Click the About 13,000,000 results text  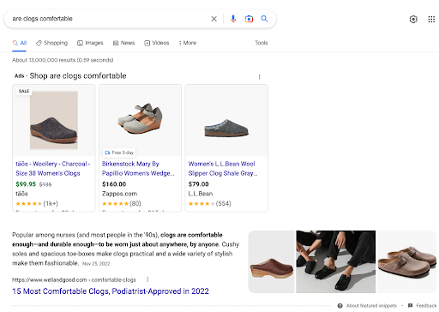[x=63, y=60]
